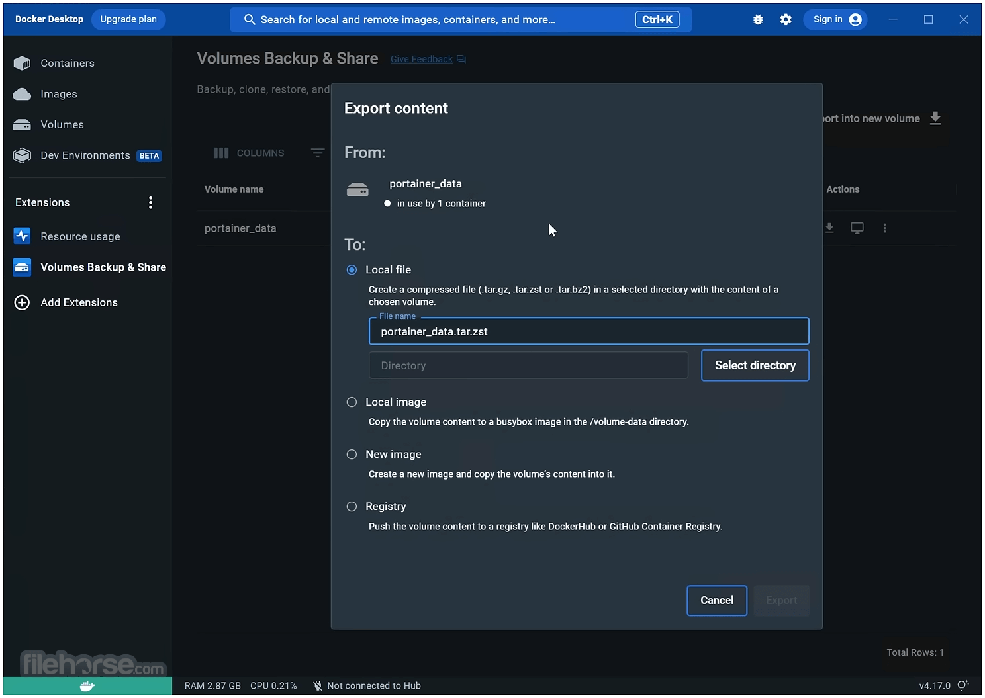Open the Volumes Backup & Share sidebar label

tap(103, 267)
